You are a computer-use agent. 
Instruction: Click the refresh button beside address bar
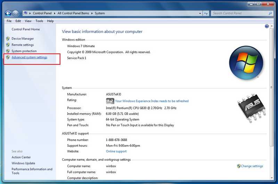click(206, 13)
